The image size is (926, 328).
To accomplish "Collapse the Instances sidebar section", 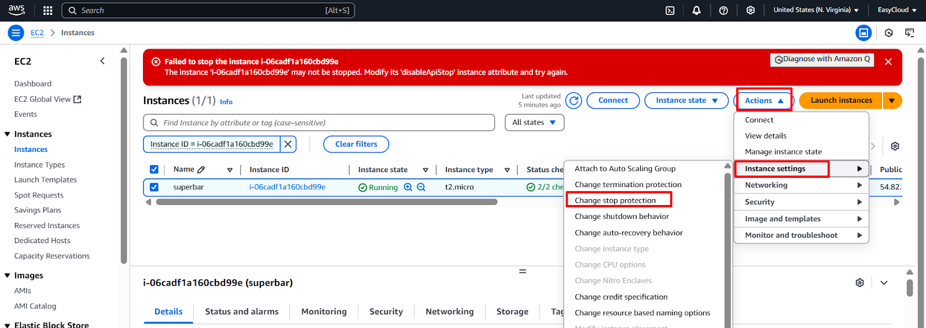I will click(x=8, y=134).
